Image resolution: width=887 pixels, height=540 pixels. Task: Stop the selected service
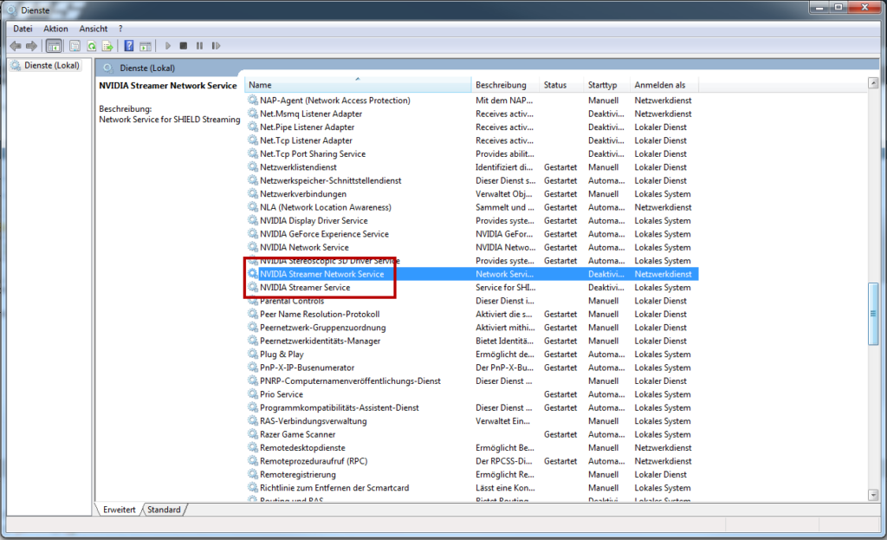tap(184, 44)
